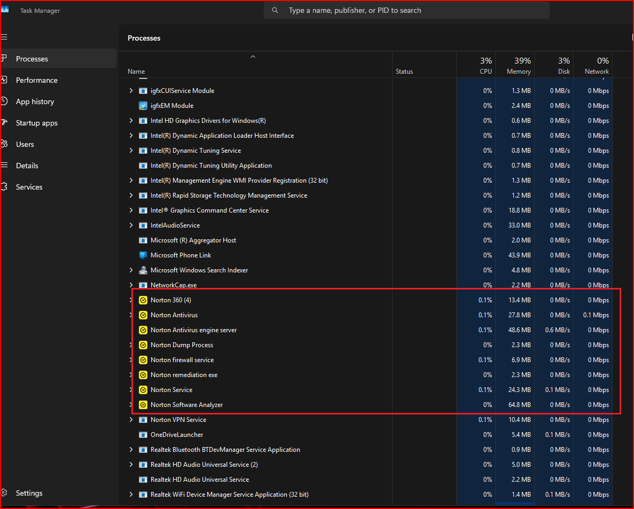Image resolution: width=634 pixels, height=509 pixels.
Task: Focus the name, publisher, or PID search box
Action: [x=407, y=11]
